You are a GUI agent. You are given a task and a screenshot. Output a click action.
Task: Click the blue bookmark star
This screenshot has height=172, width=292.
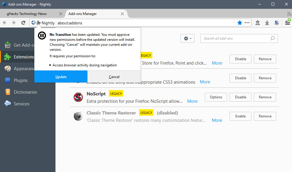(x=240, y=23)
